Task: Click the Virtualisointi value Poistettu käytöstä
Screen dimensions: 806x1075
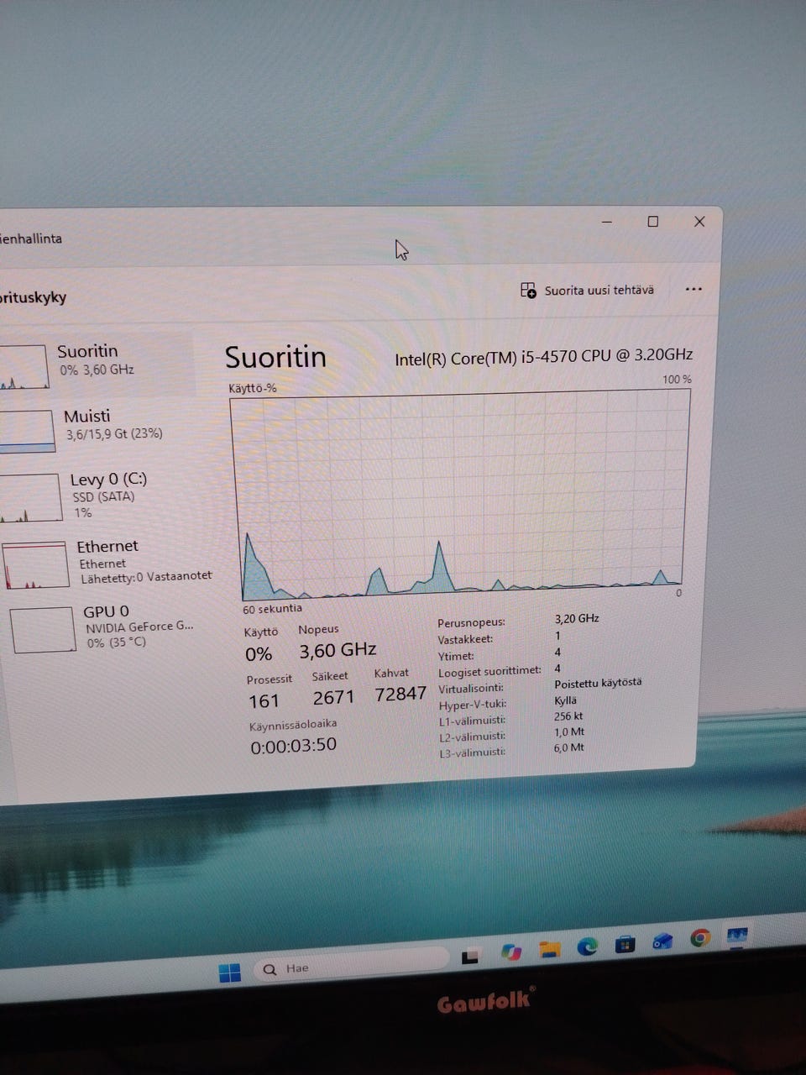Action: [x=598, y=683]
